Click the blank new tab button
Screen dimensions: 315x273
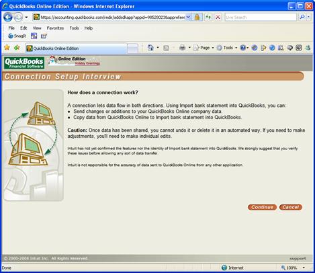pyautogui.click(x=133, y=48)
